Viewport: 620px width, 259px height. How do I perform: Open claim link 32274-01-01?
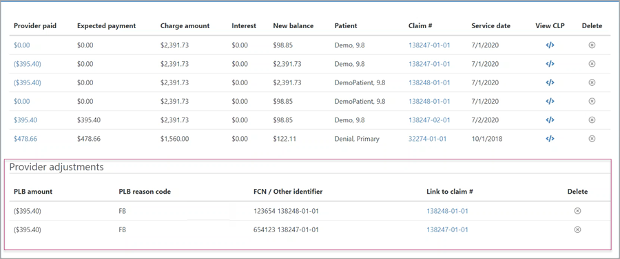tap(427, 139)
